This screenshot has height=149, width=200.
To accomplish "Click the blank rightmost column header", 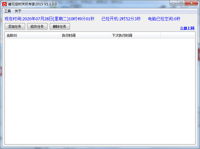I will (178, 35).
